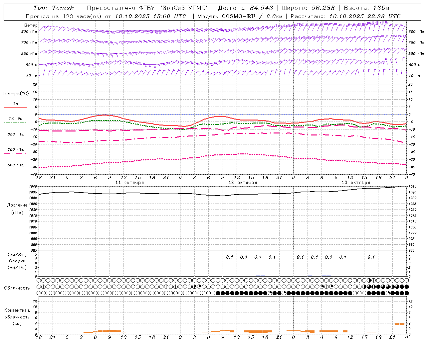Click the '12 октября' date label
This screenshot has height=340, width=426.
tap(243, 183)
